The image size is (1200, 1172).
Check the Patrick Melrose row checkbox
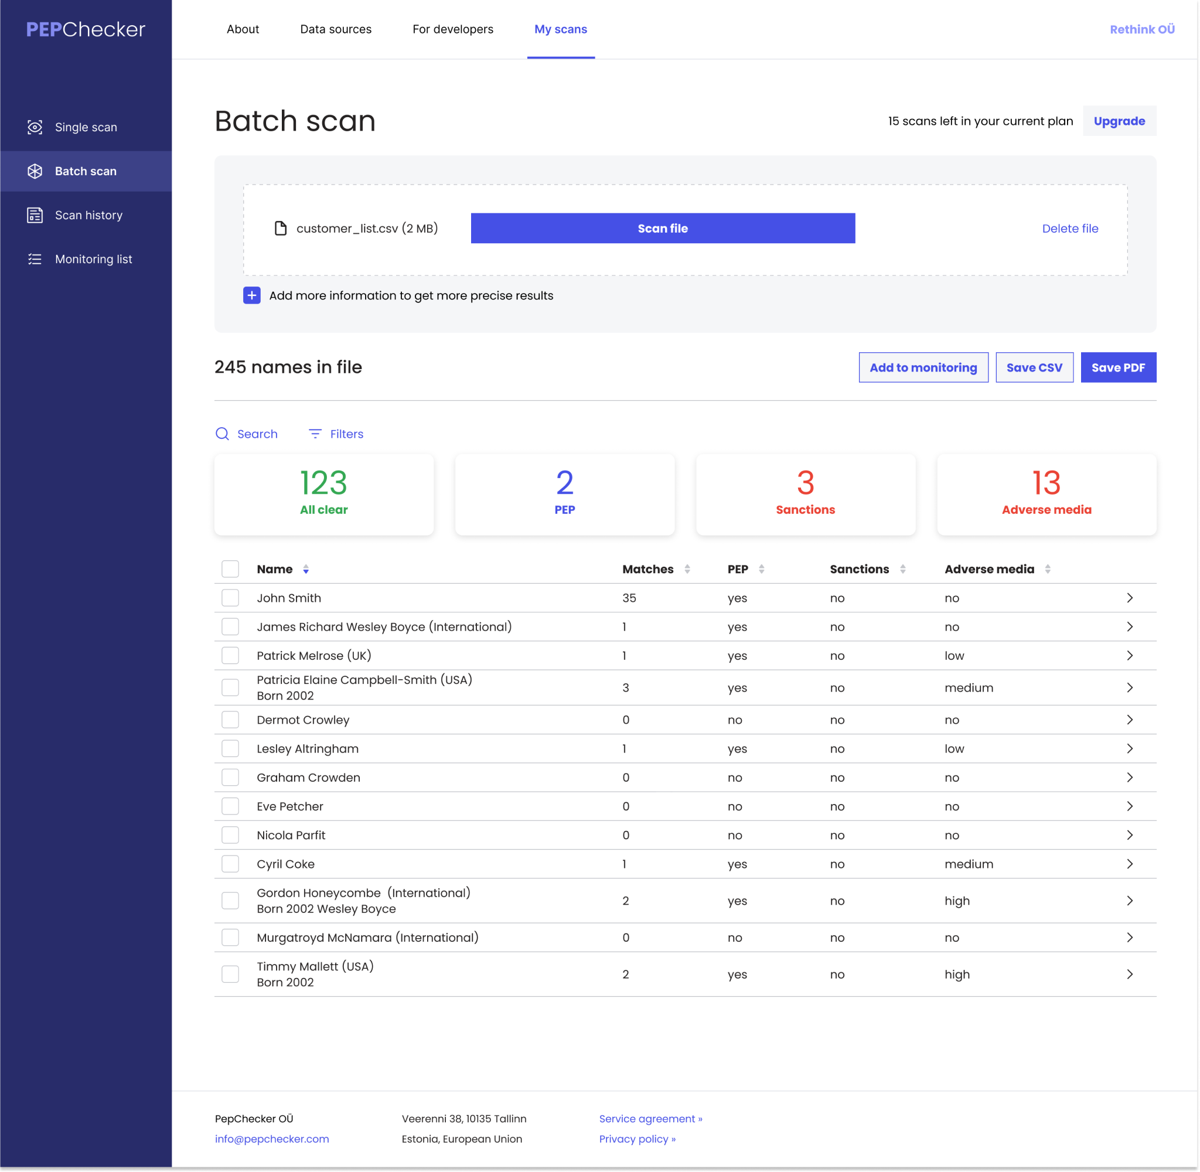click(230, 656)
